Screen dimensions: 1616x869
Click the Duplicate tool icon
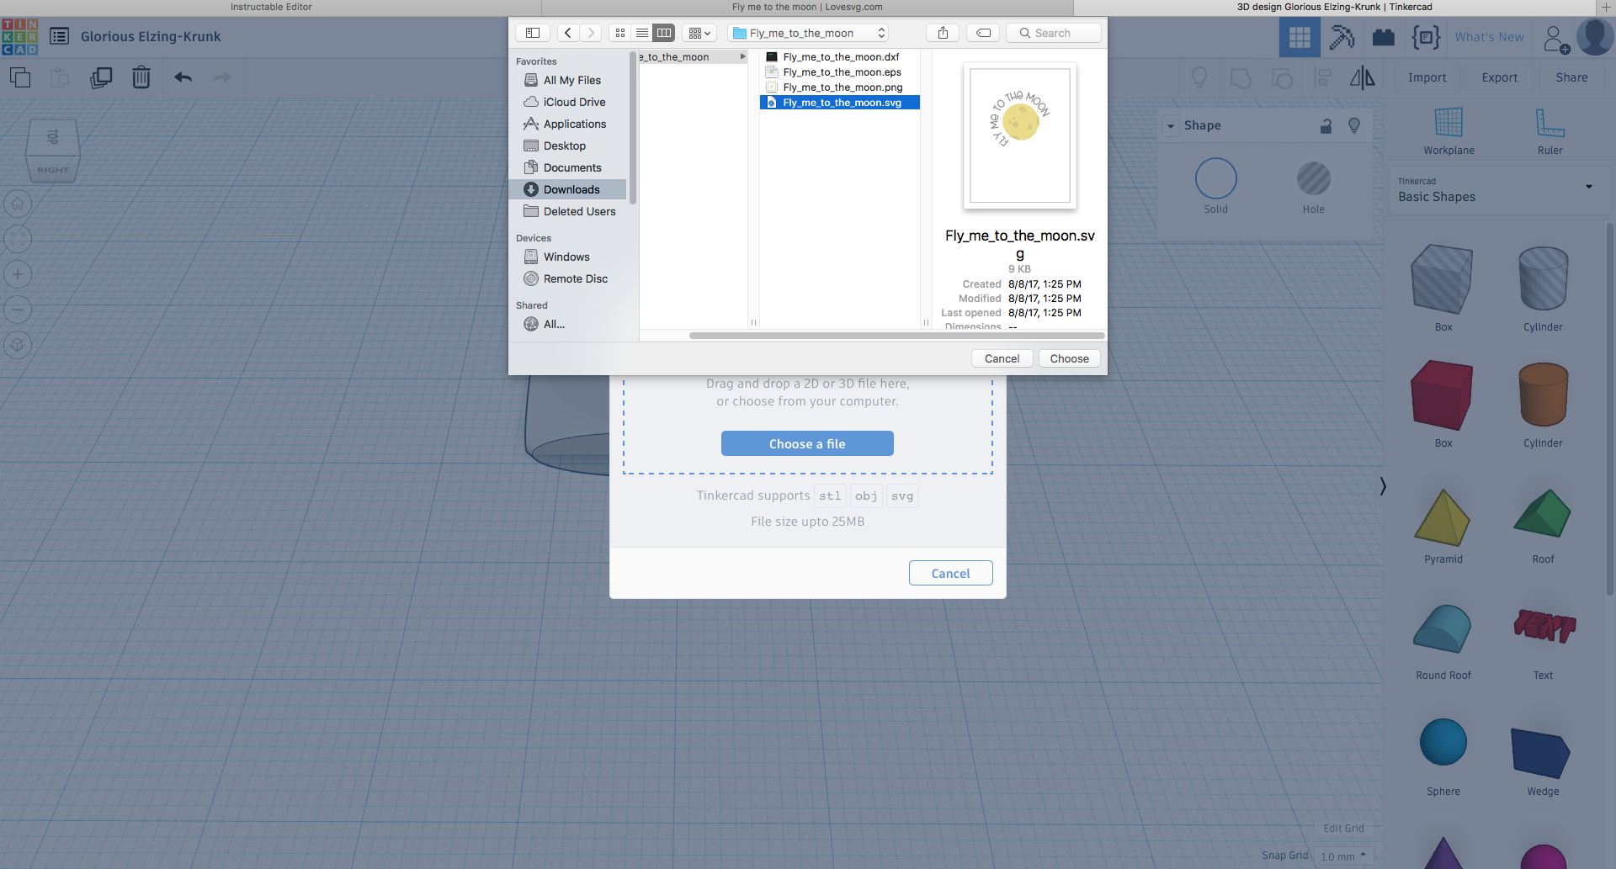pos(101,77)
